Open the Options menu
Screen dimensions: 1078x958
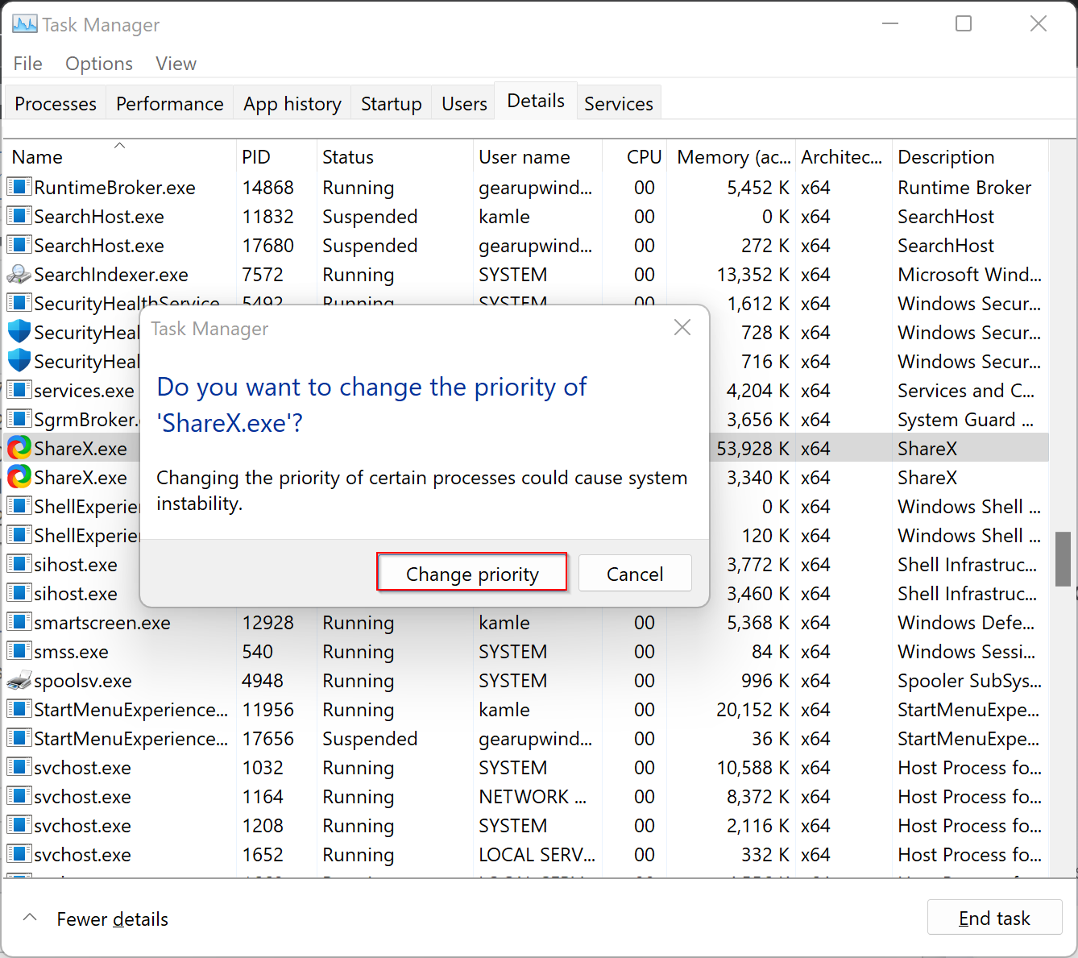(x=99, y=64)
